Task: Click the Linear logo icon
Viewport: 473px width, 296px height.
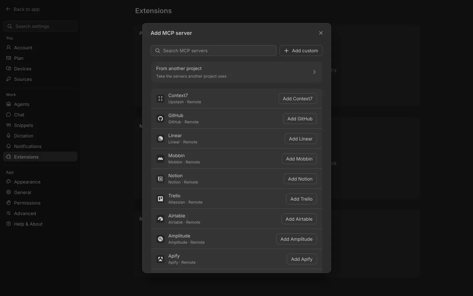Action: (x=160, y=138)
